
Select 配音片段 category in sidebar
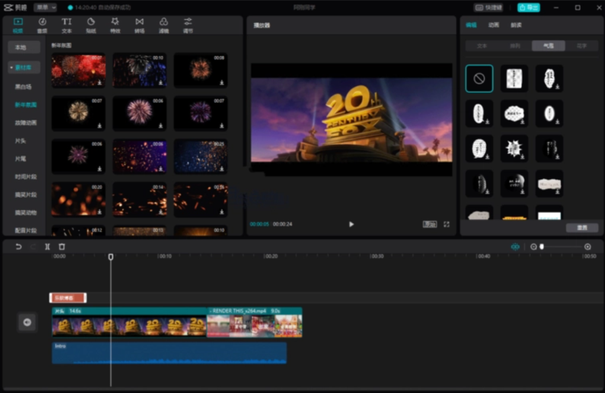tap(26, 231)
